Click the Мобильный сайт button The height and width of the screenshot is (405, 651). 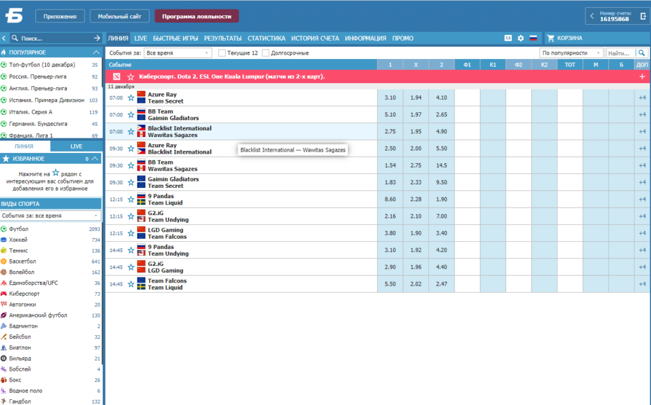(120, 16)
